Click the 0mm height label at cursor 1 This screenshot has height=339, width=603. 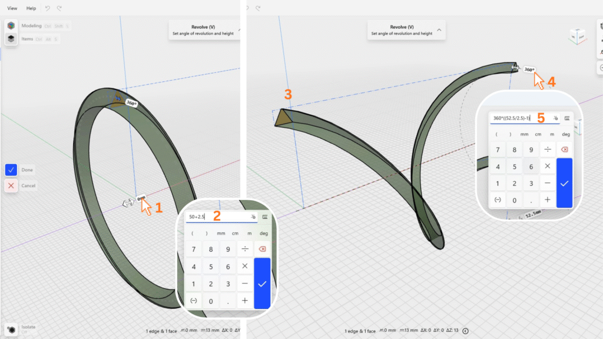pyautogui.click(x=141, y=199)
